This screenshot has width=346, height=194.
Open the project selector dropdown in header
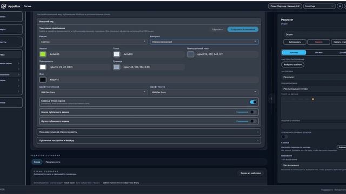pyautogui.click(x=319, y=6)
